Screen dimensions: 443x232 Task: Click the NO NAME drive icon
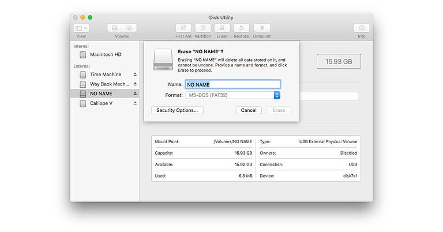click(83, 94)
